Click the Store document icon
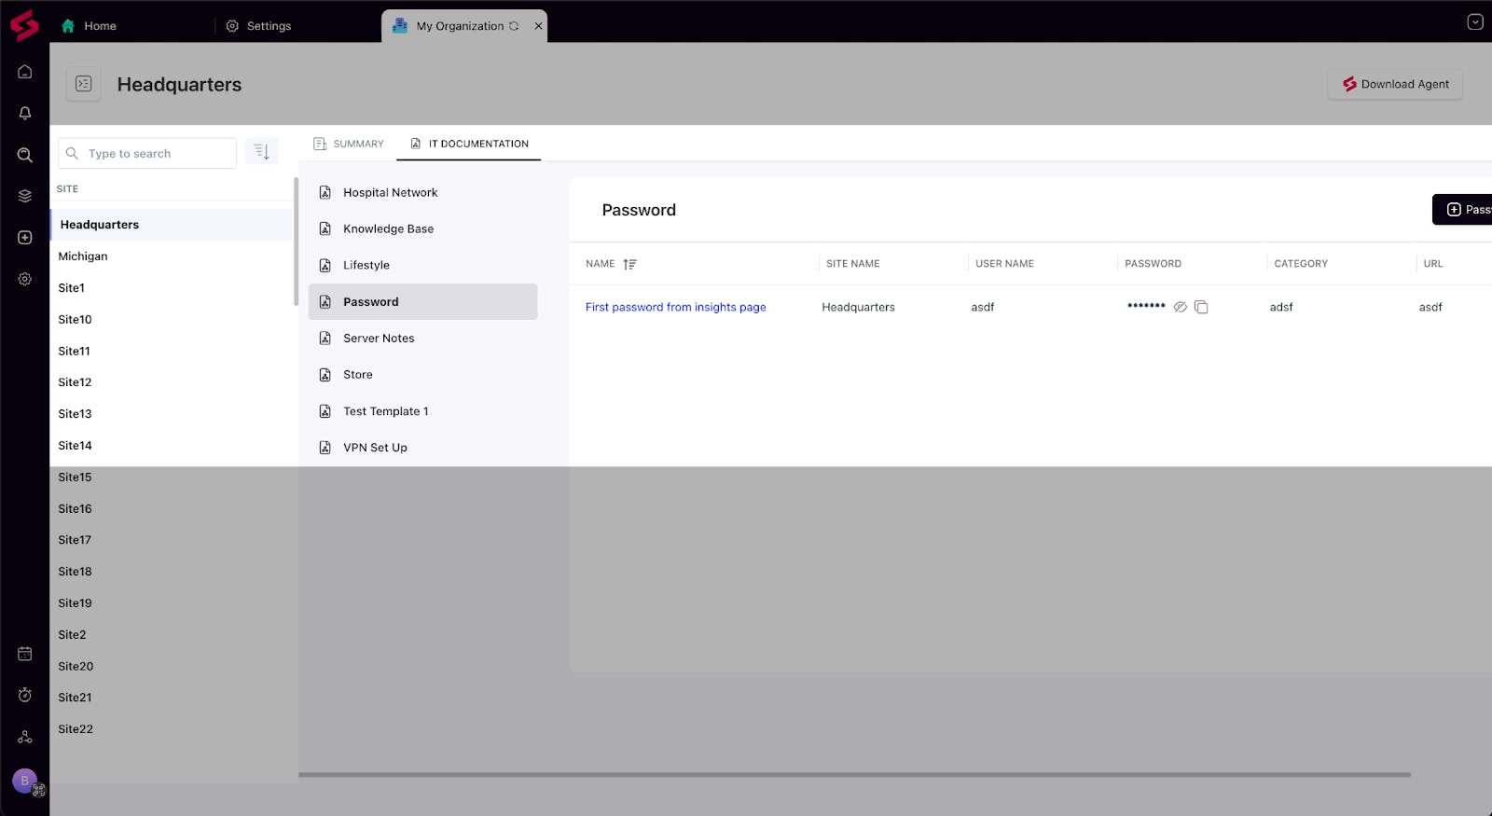Viewport: 1492px width, 816px height. pyautogui.click(x=325, y=375)
